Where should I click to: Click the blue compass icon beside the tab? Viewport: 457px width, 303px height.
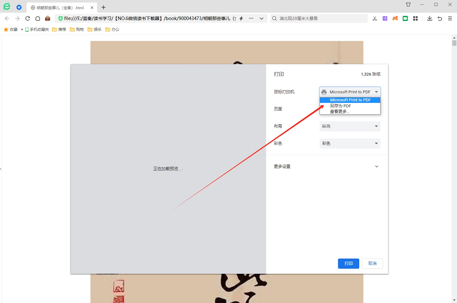(19, 7)
